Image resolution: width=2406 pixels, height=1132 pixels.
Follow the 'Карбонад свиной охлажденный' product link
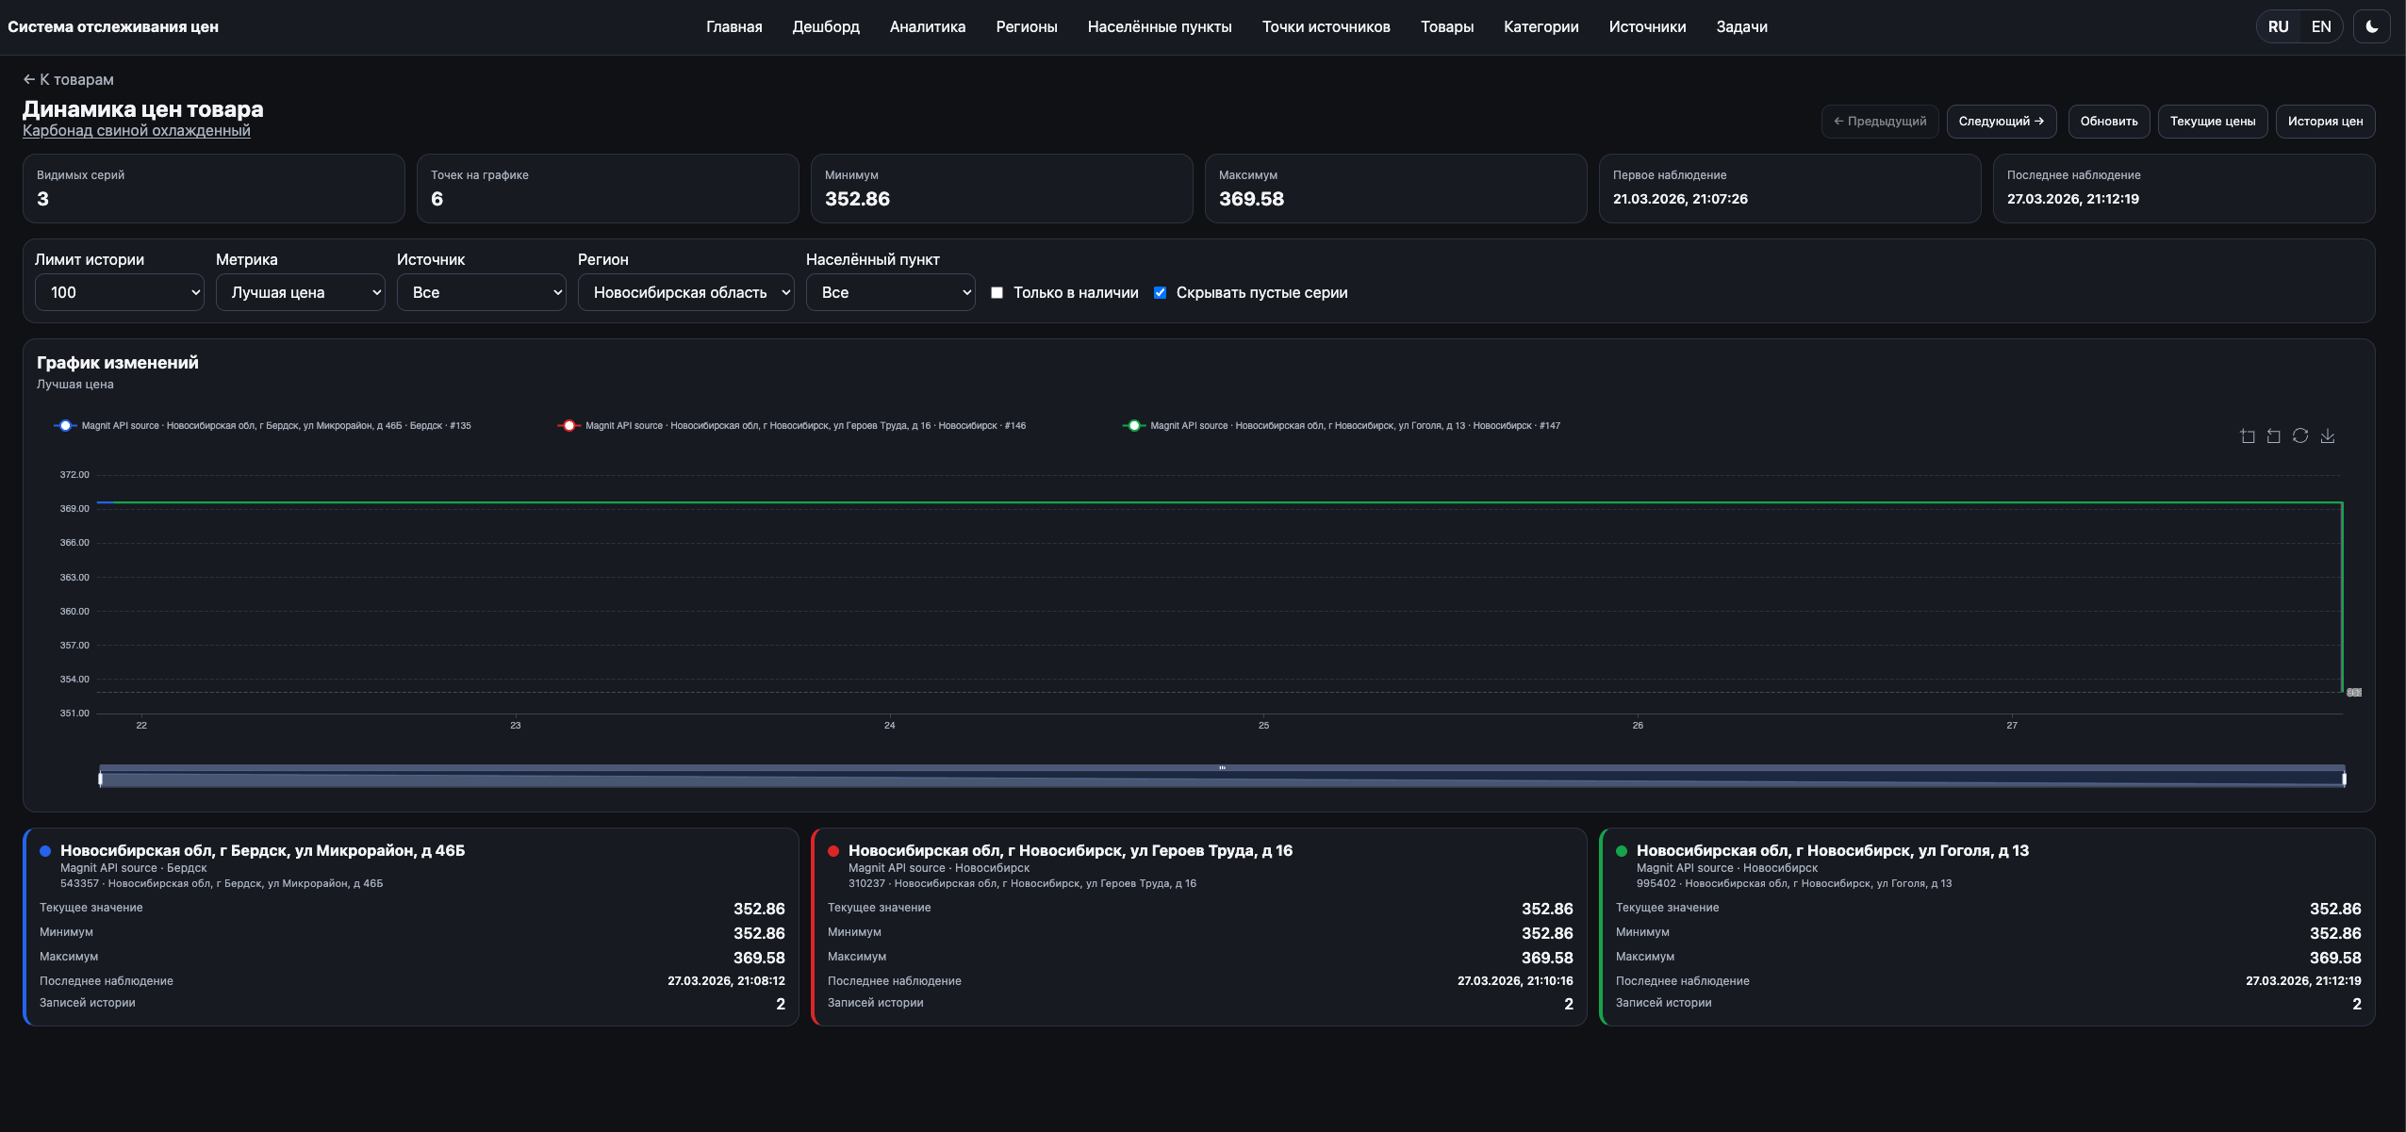[x=137, y=131]
